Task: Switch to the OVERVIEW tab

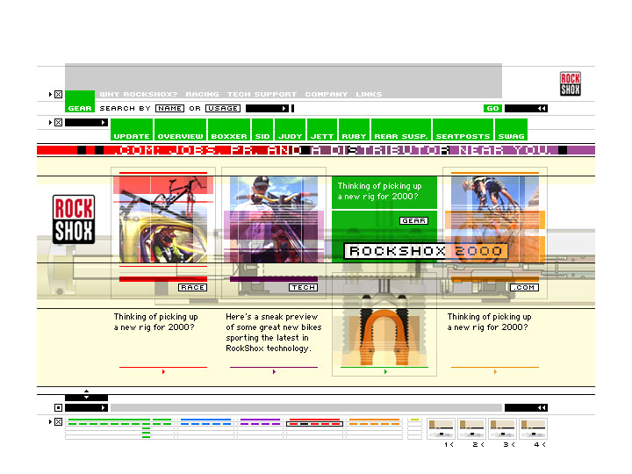Action: [181, 130]
